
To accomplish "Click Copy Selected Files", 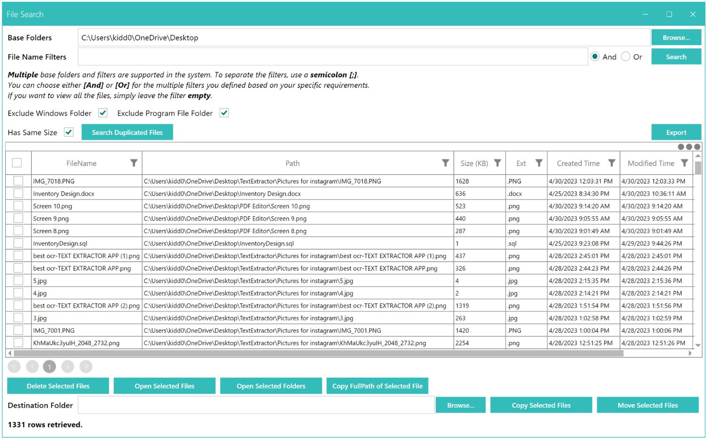I will coord(541,405).
